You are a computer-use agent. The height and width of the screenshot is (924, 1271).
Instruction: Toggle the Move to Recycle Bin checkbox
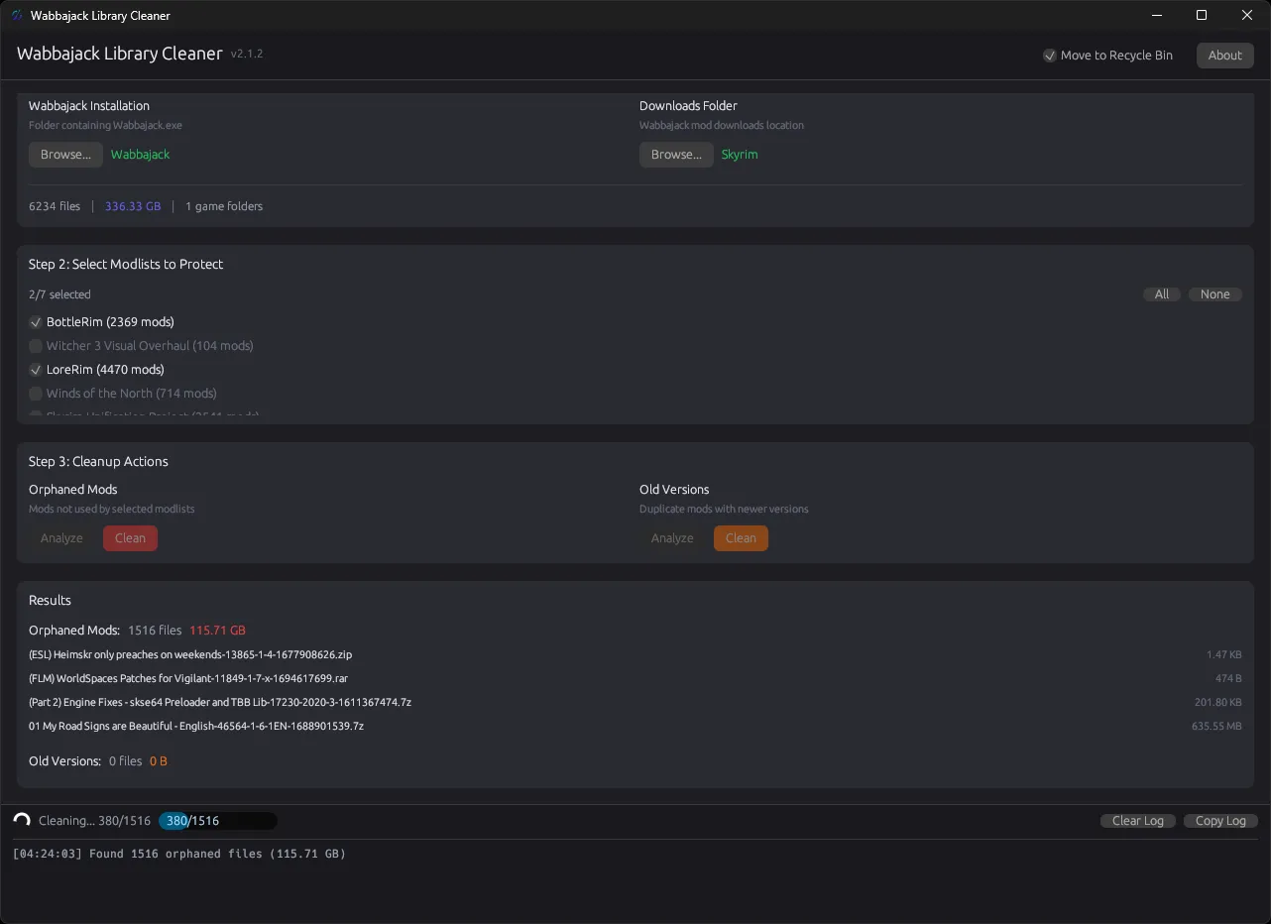pyautogui.click(x=1050, y=56)
